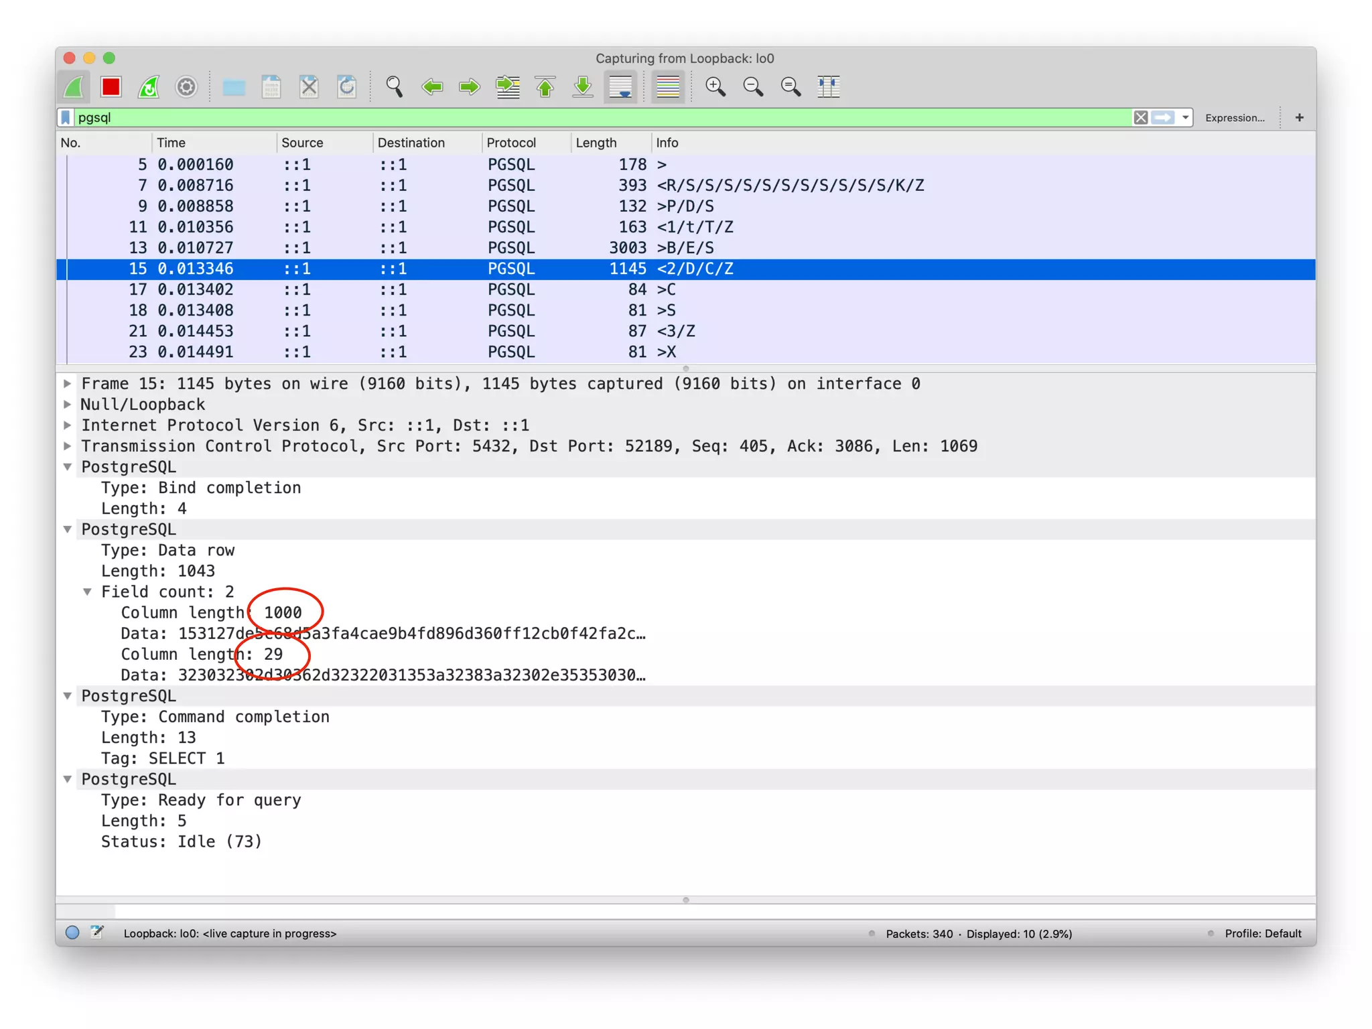Select packet 18 info >S
1372x1029 pixels.
click(x=686, y=310)
